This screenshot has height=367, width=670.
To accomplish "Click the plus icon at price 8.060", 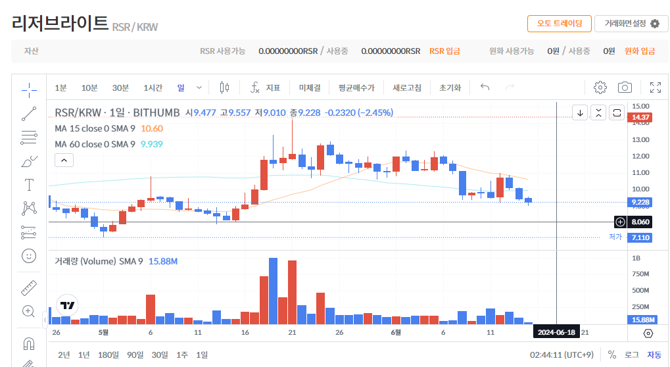I will pyautogui.click(x=620, y=222).
